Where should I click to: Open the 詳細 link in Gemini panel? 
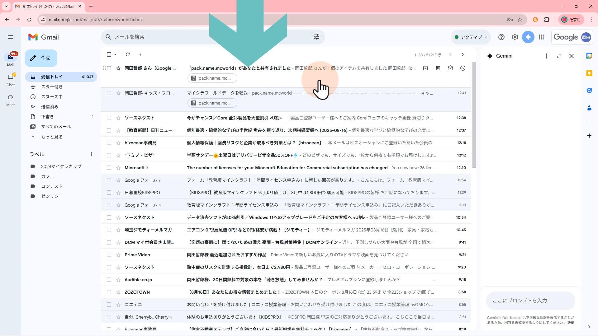[571, 323]
